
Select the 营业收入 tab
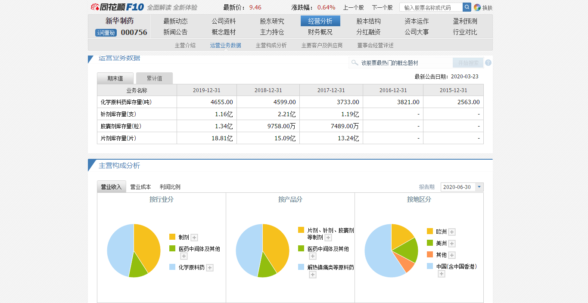pyautogui.click(x=112, y=187)
